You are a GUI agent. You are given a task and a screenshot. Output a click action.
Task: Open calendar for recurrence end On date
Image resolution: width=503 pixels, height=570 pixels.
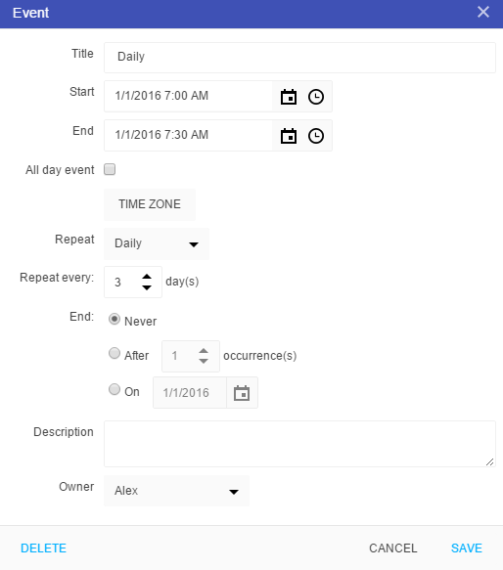(242, 393)
